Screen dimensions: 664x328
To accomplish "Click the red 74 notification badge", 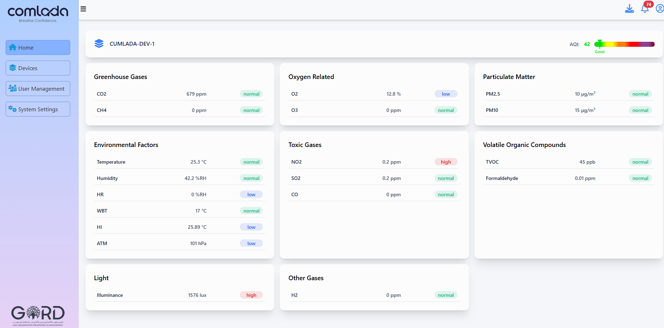I will click(648, 4).
